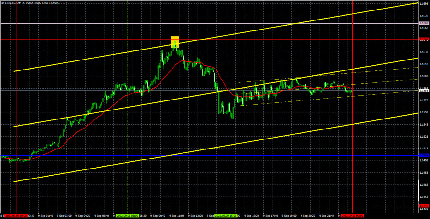Click the blue price tag on the right axis
The width and height of the screenshot is (430, 219).
(x=424, y=155)
